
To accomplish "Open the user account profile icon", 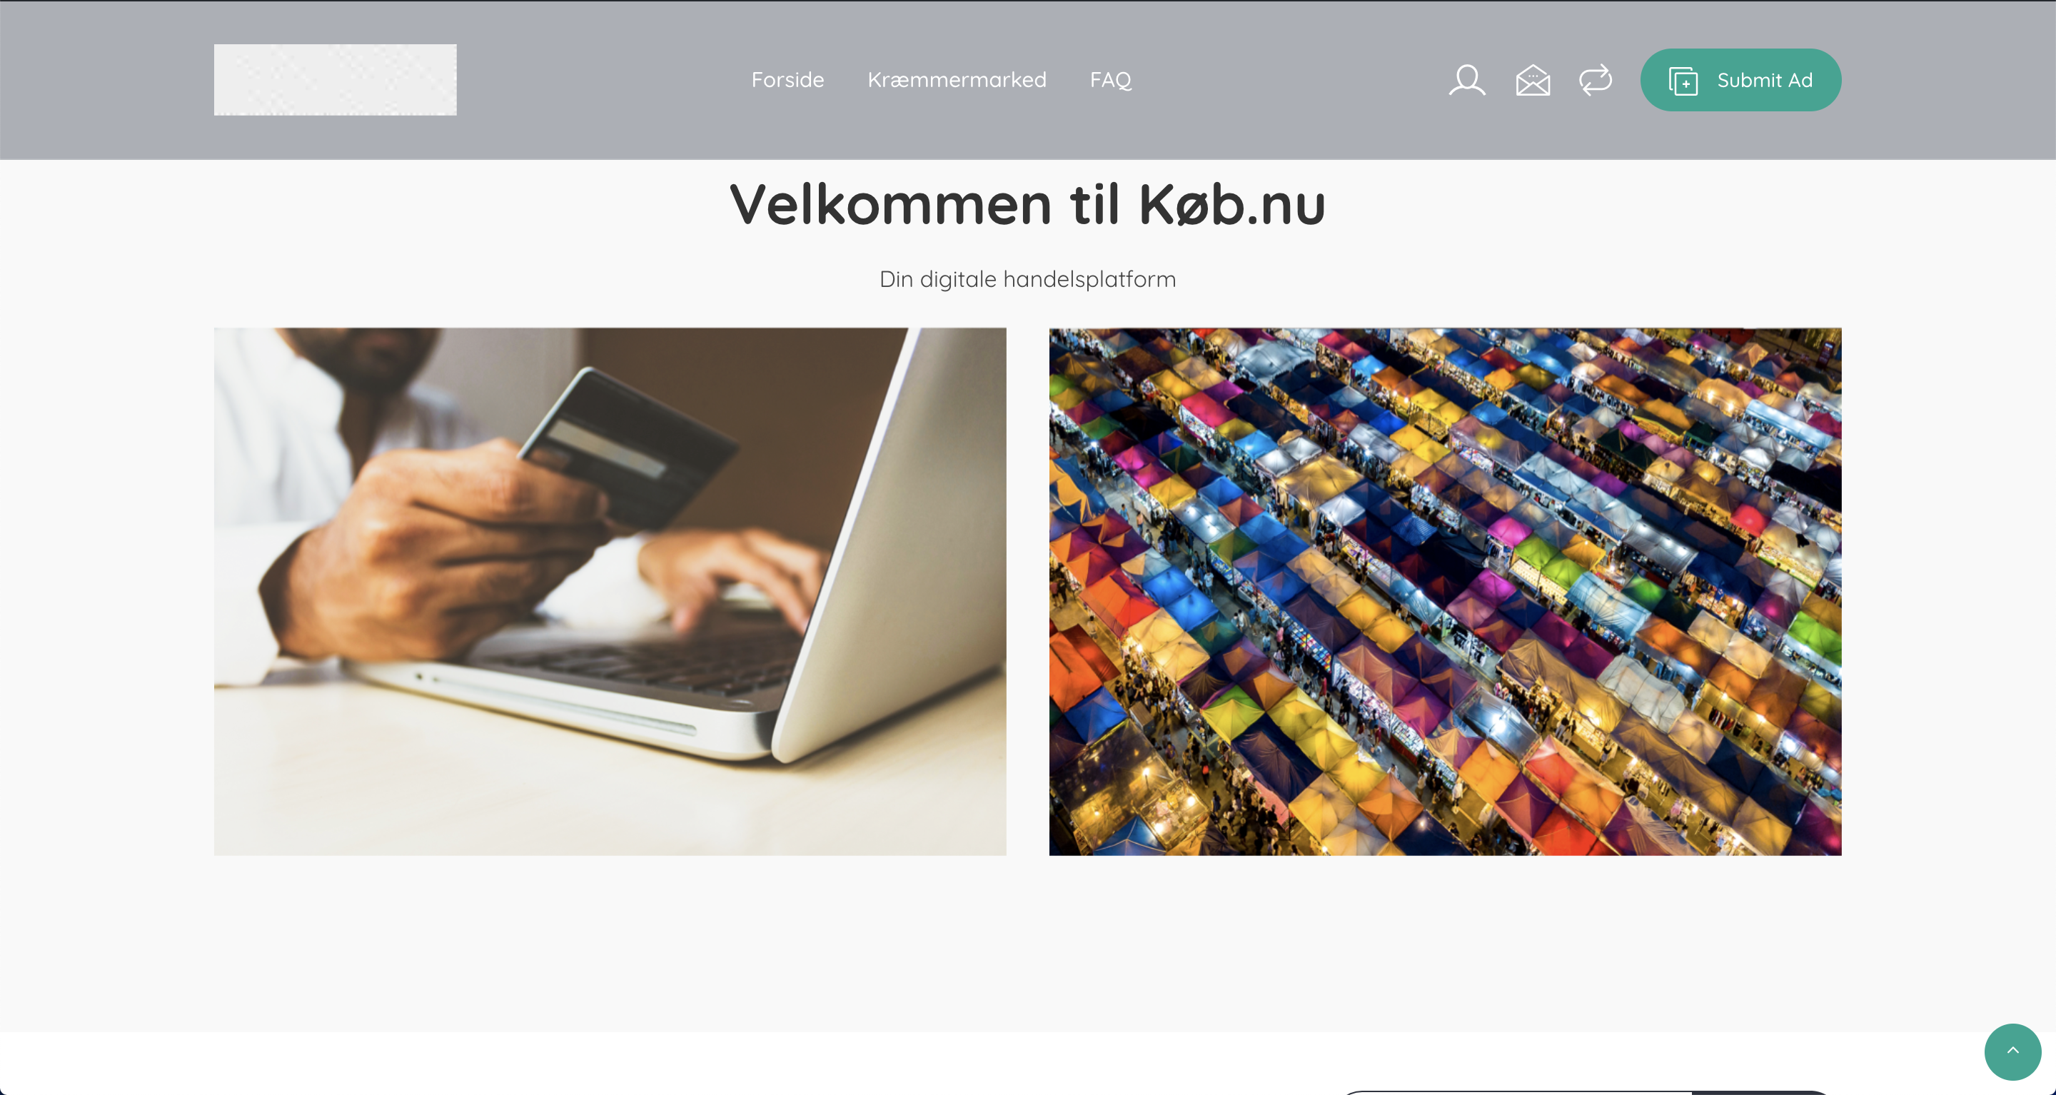I will point(1467,80).
